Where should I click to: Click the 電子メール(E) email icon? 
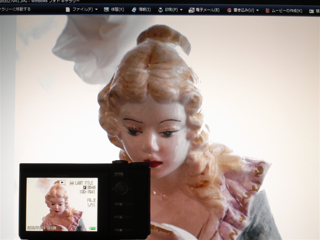pos(192,10)
